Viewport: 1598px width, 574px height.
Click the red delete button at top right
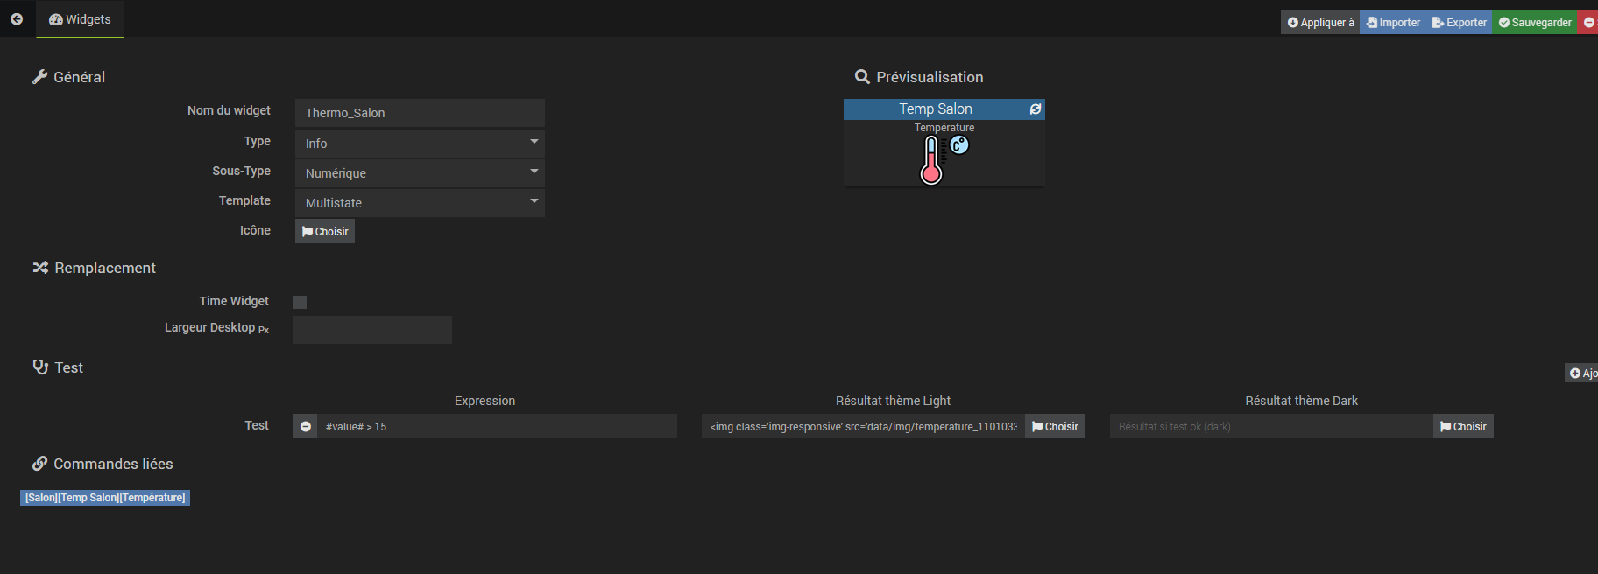1588,23
